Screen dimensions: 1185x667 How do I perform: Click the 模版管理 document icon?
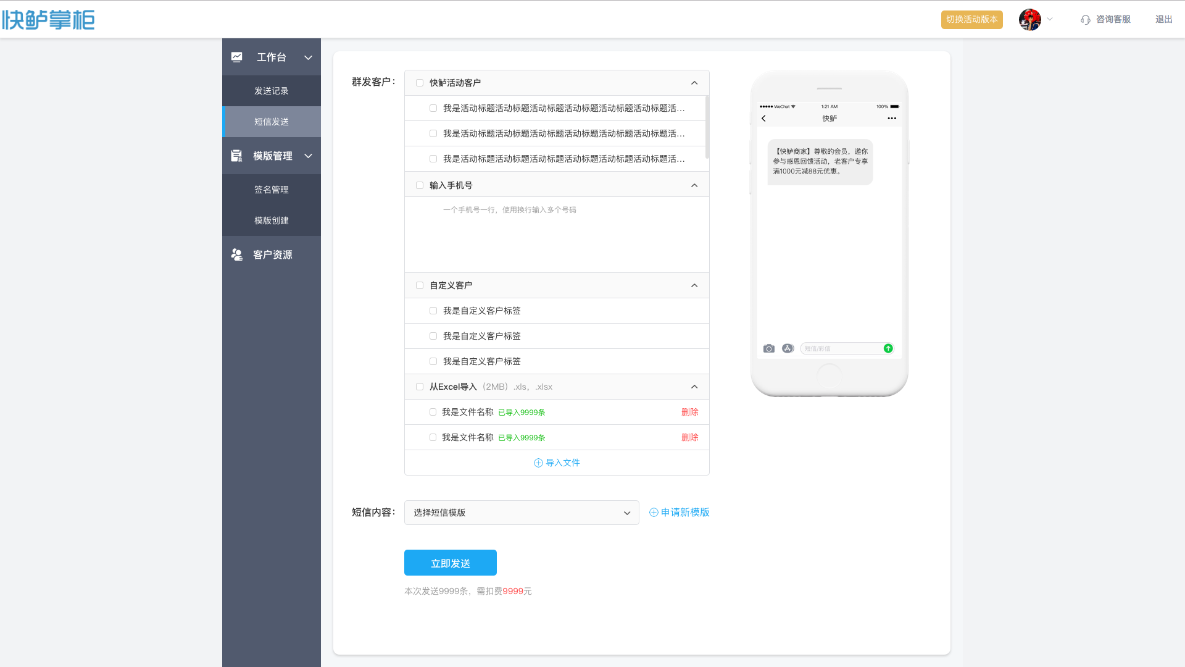click(236, 156)
